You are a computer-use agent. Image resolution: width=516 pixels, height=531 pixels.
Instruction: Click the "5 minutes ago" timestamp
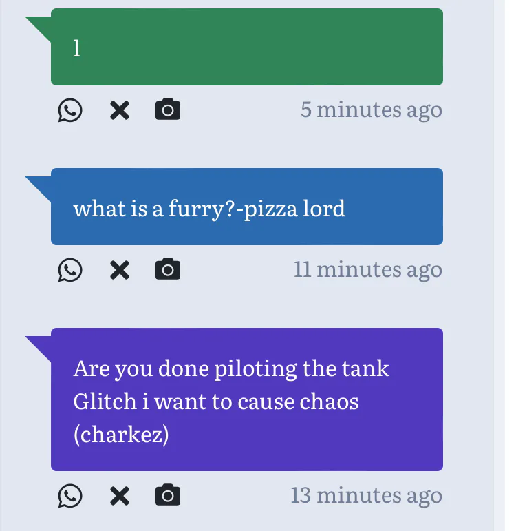(372, 110)
